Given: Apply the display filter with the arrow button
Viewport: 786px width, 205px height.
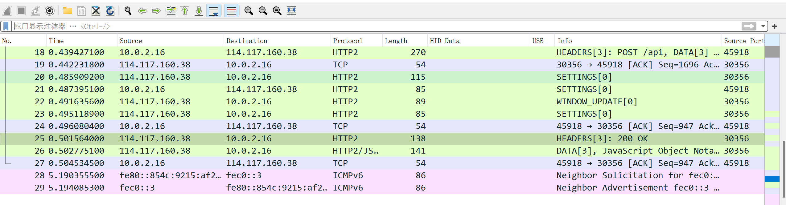Looking at the screenshot, I should pos(749,26).
